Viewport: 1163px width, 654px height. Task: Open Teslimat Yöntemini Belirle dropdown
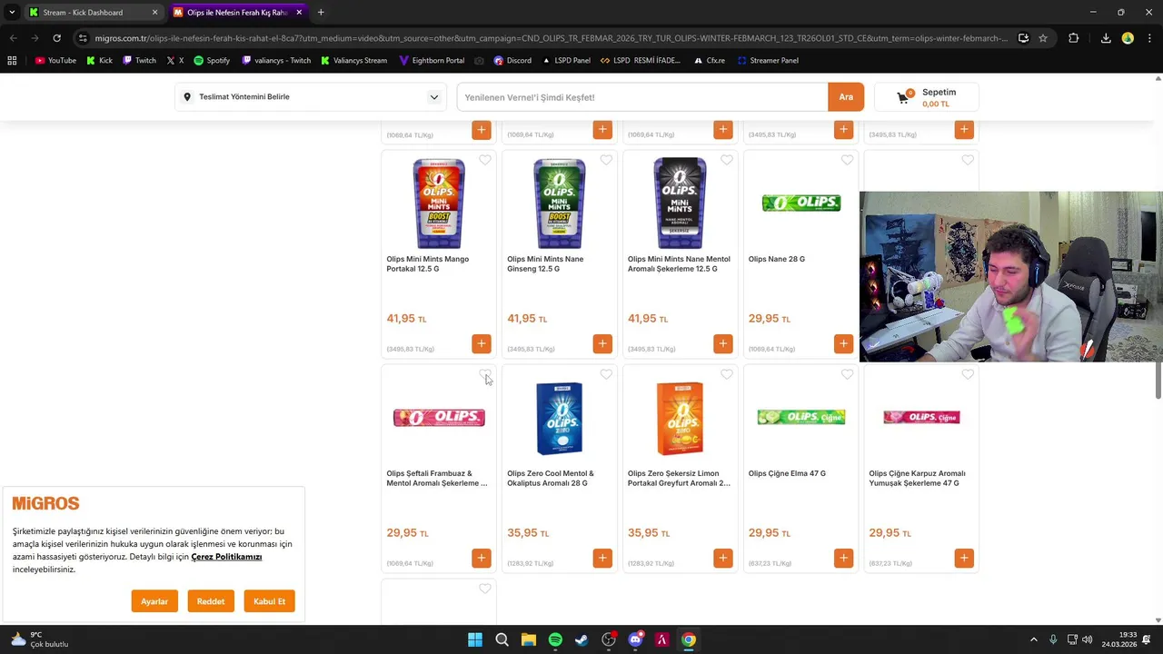(x=312, y=97)
